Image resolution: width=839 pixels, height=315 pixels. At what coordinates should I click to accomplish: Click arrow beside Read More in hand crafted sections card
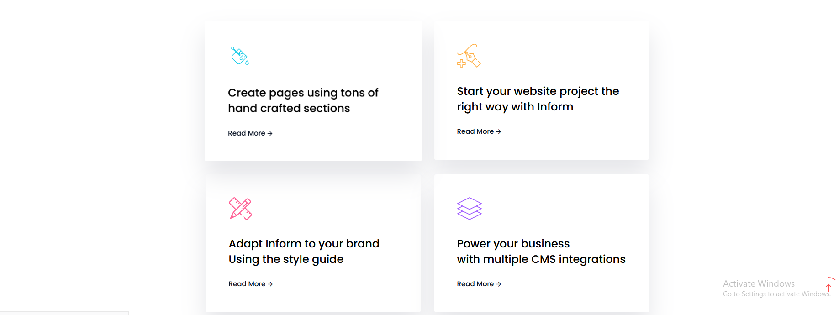tap(270, 133)
